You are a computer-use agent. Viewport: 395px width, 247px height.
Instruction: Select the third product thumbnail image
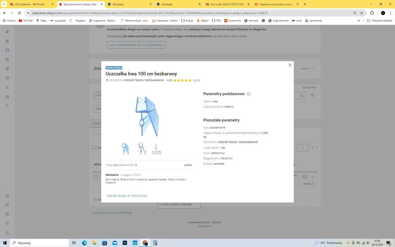point(156,149)
